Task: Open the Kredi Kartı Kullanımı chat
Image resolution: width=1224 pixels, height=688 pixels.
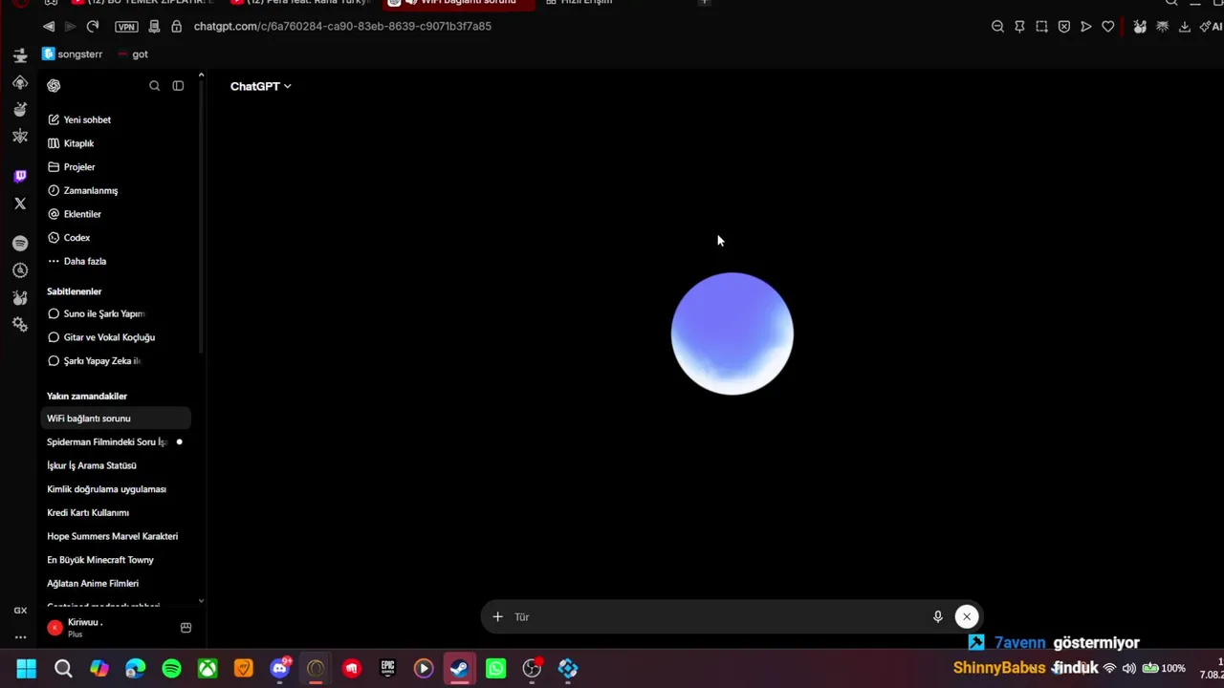Action: 88,512
